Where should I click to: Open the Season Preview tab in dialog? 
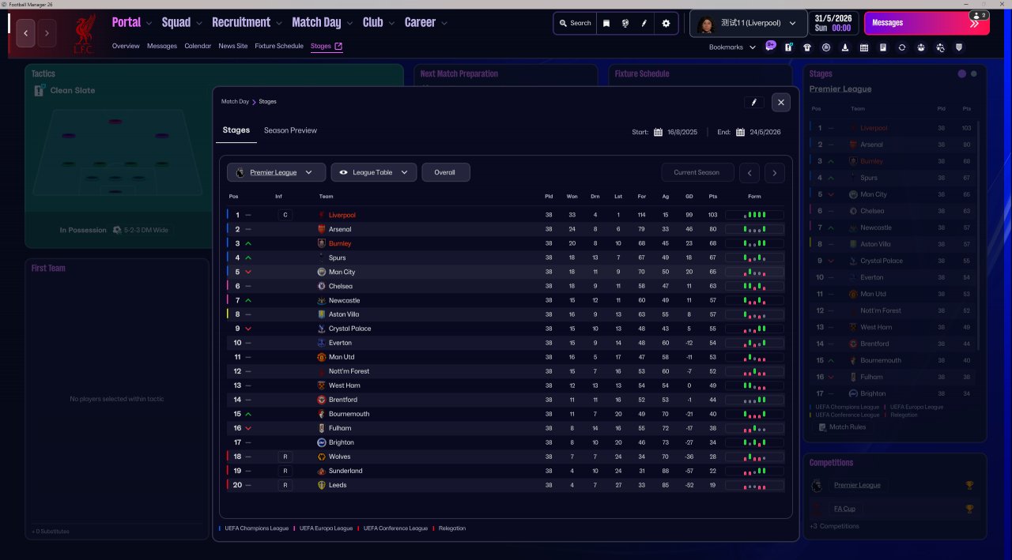click(290, 130)
